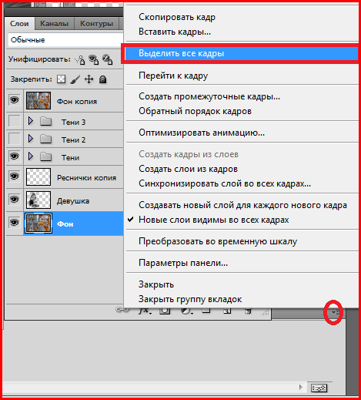Click the convert to timeline icon

(319, 388)
